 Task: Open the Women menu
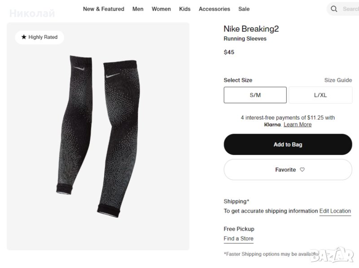point(161,9)
